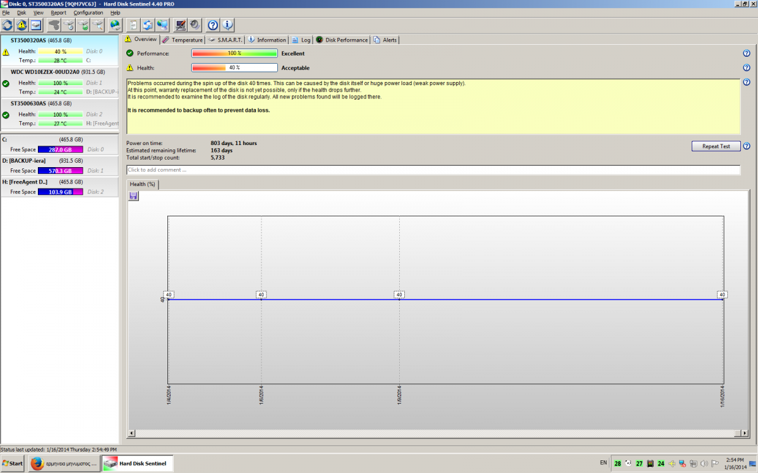This screenshot has height=473, width=758.
Task: Open the Report menu
Action: pos(58,13)
